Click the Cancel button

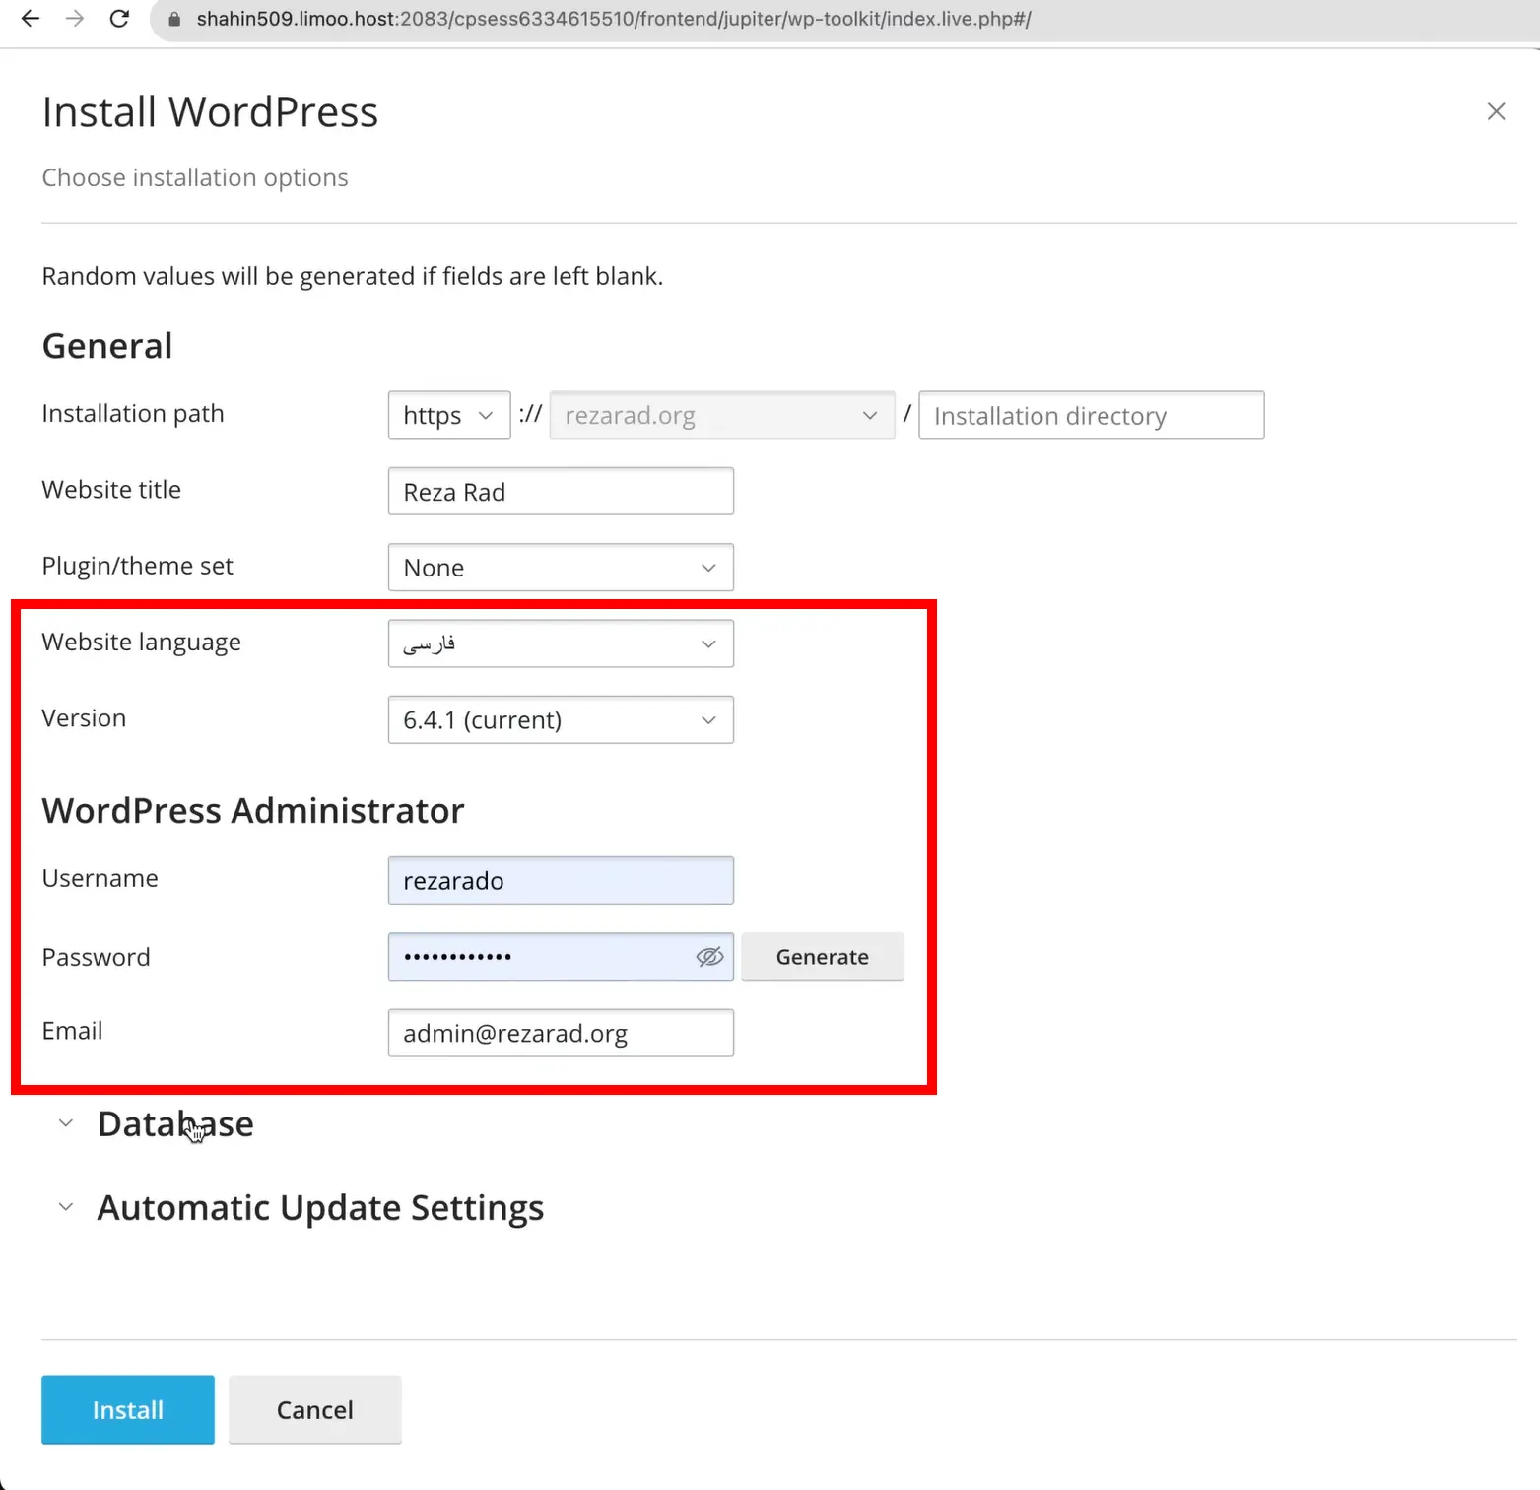point(314,1409)
